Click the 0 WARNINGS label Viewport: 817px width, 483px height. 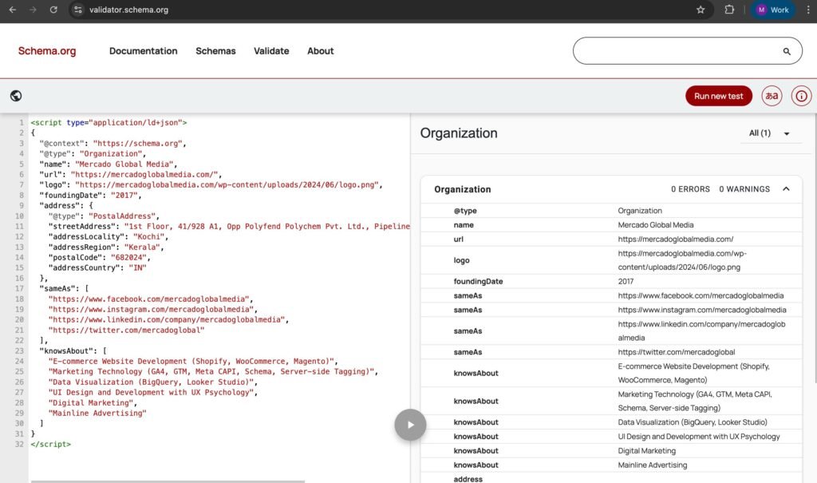[744, 189]
